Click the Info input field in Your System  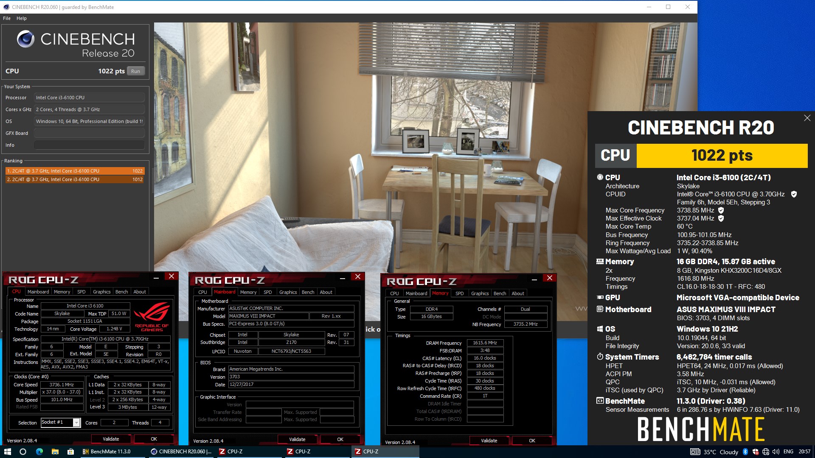coord(89,145)
